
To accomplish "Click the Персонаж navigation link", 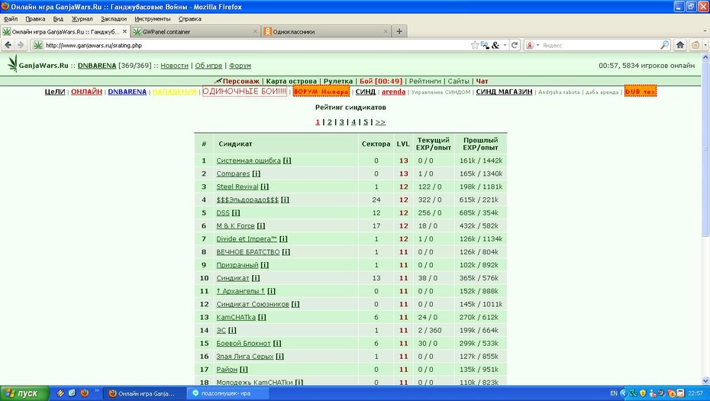I will tap(241, 81).
